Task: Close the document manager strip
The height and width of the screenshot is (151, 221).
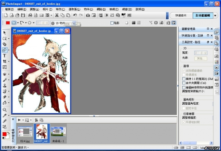Action: point(13,119)
